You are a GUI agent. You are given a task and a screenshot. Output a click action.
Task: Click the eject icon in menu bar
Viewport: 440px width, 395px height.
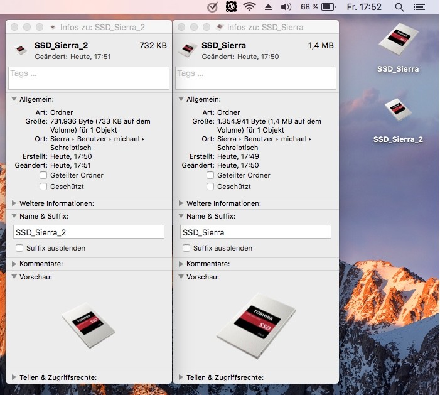[268, 7]
